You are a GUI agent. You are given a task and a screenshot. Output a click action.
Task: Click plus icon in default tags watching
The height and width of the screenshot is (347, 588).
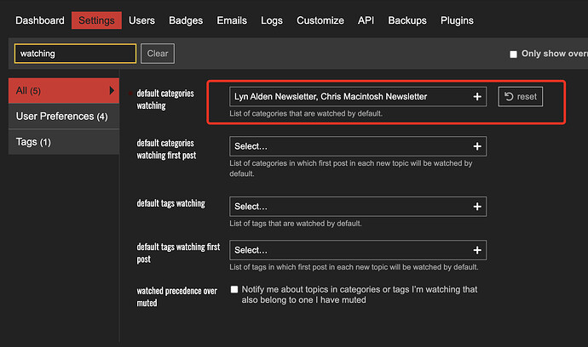tap(477, 207)
